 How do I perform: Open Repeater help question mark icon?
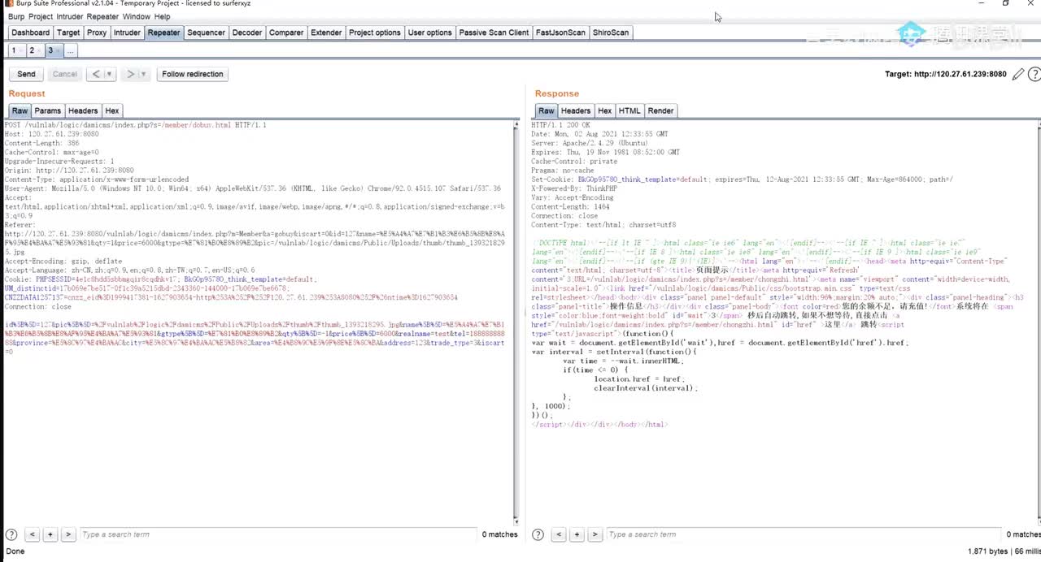click(1034, 74)
